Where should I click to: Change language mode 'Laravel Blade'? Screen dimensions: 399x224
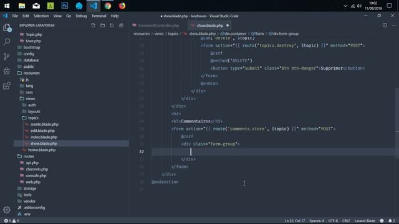[x=365, y=221]
